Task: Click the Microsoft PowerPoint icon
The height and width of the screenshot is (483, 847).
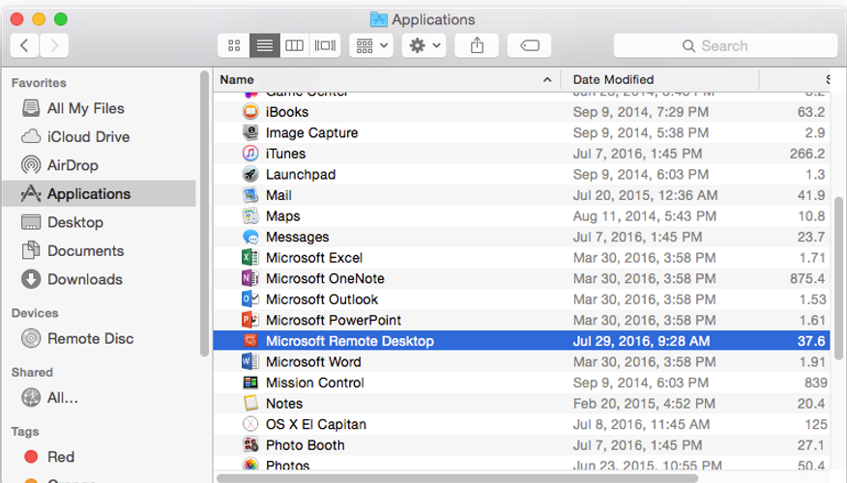Action: coord(250,321)
